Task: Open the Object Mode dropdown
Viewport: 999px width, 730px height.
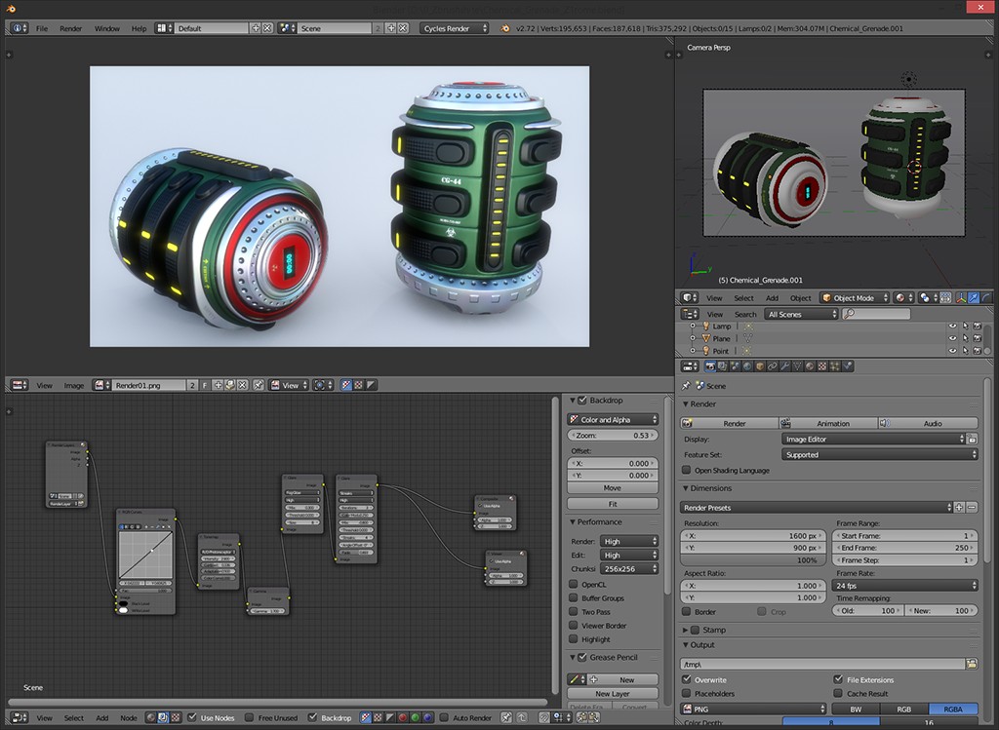Action: tap(854, 298)
